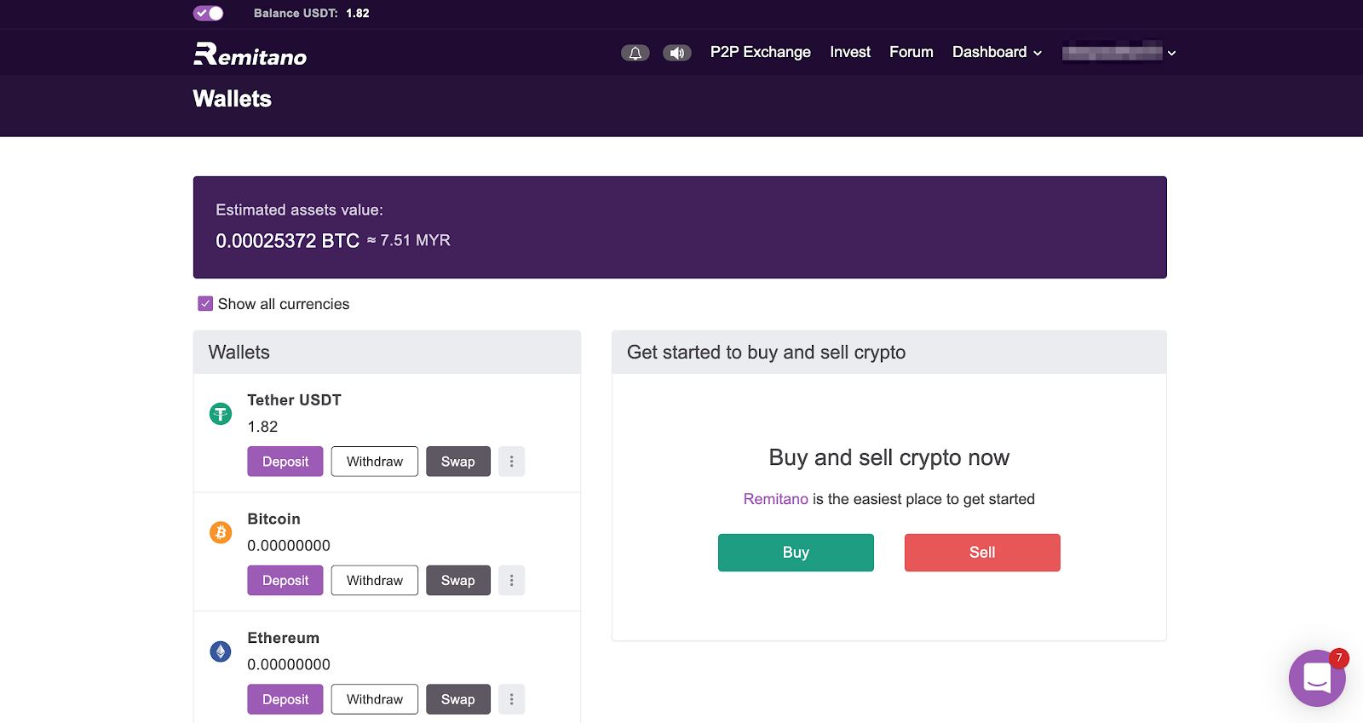Toggle the switch beside Balance USDT
Image resolution: width=1363 pixels, height=723 pixels.
(208, 13)
